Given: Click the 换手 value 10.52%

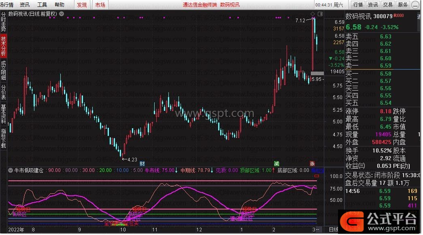Looking at the screenshot, I should [x=382, y=150].
